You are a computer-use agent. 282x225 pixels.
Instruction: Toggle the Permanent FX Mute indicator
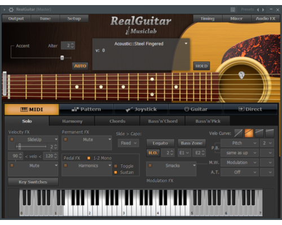point(65,139)
